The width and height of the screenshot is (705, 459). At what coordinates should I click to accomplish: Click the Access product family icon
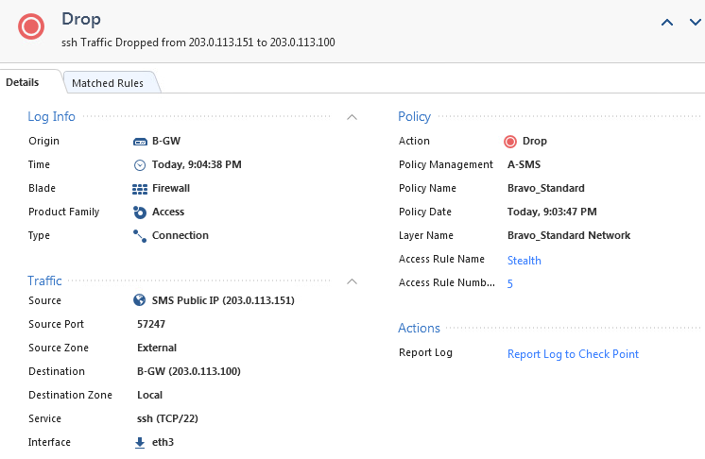tap(140, 212)
